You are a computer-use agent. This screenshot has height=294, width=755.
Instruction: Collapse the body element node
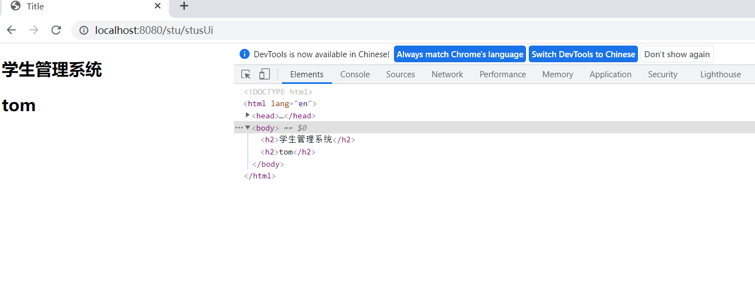click(x=247, y=127)
